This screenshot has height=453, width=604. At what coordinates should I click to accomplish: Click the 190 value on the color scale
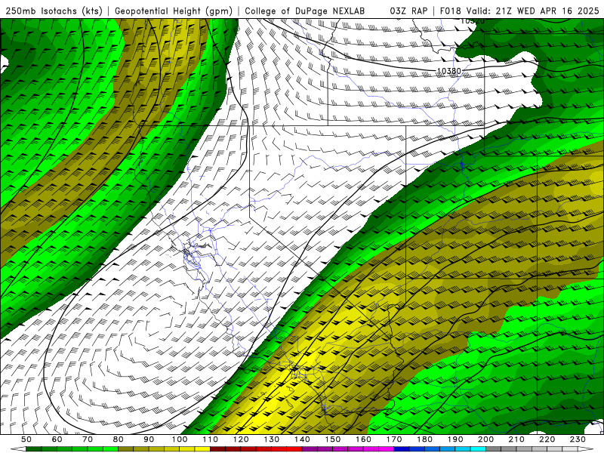tap(455, 439)
